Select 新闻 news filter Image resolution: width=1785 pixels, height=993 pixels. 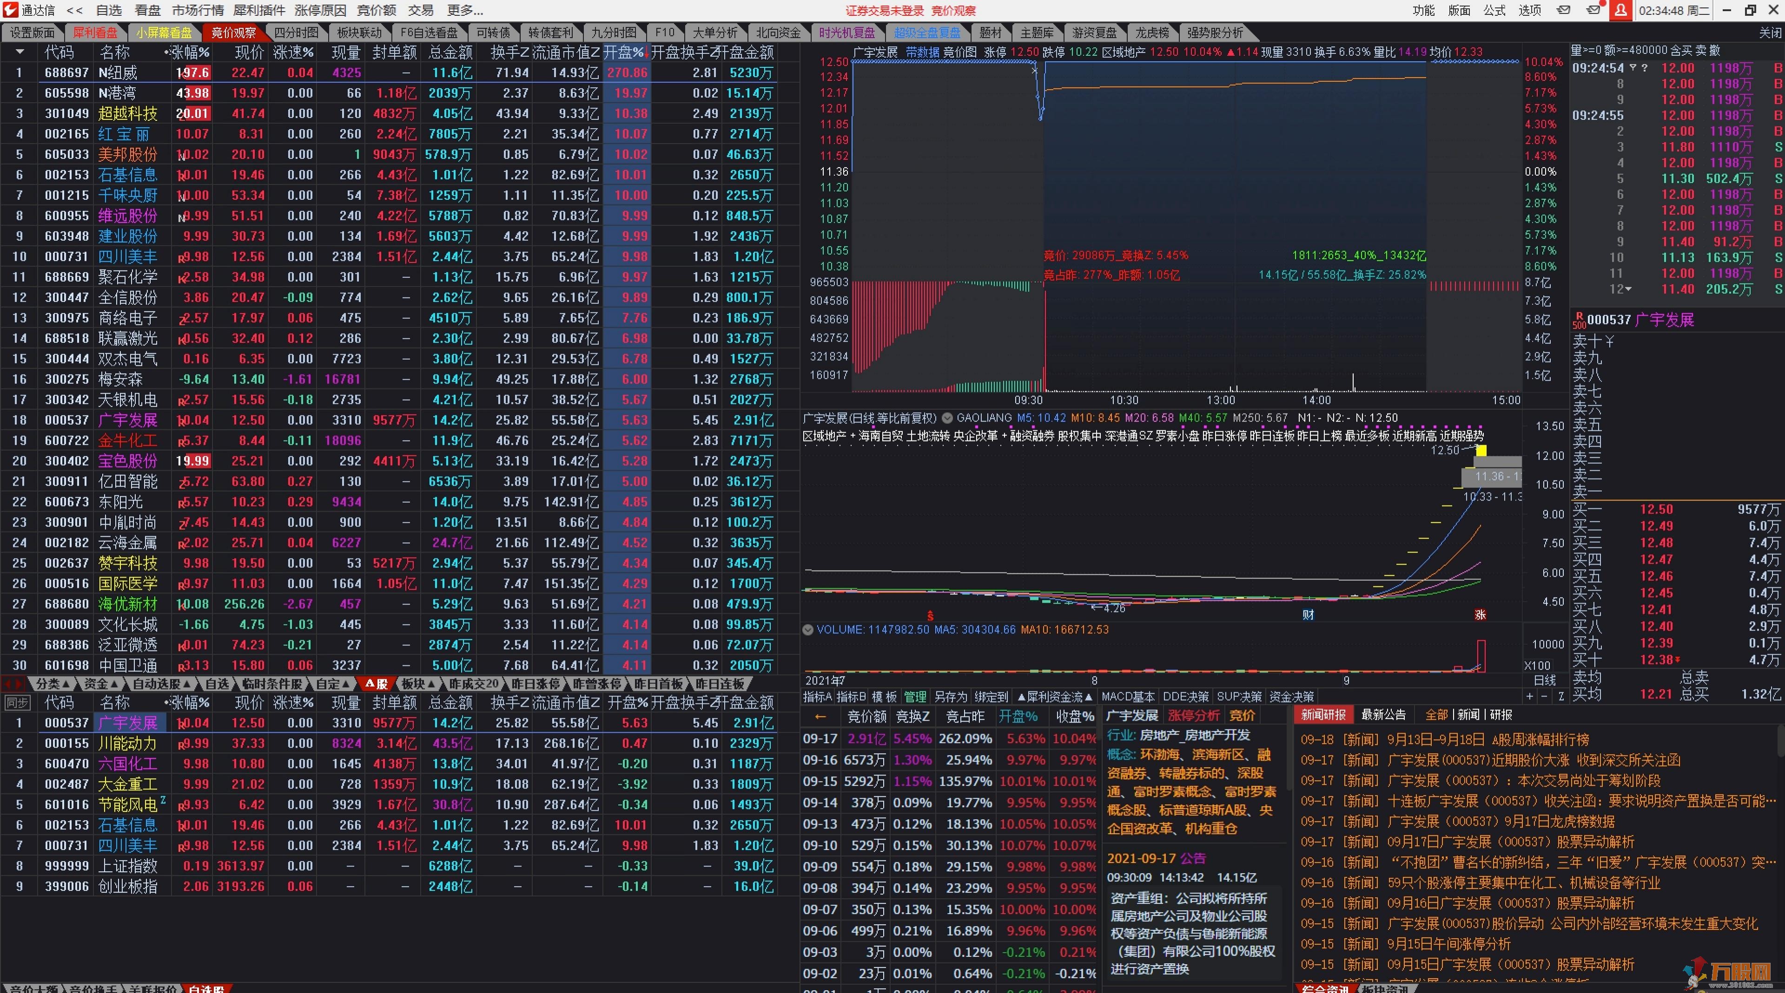pyautogui.click(x=1468, y=715)
